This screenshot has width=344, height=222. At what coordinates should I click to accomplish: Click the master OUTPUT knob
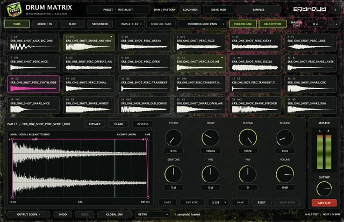pyautogui.click(x=324, y=189)
